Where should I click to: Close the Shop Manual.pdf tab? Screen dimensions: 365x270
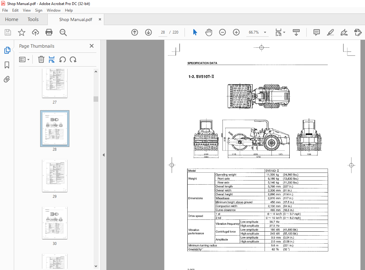coord(100,19)
